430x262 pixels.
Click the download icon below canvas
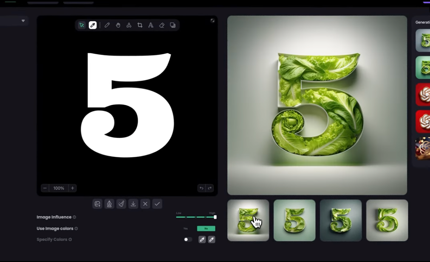click(x=133, y=204)
